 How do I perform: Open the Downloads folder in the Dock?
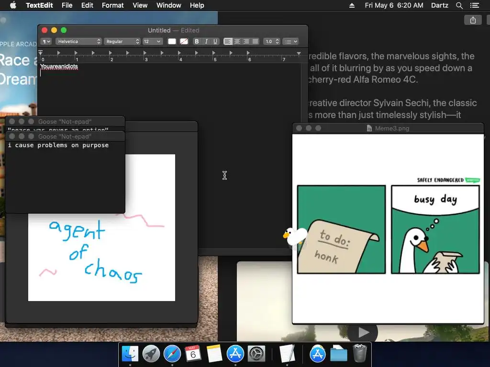coord(339,354)
